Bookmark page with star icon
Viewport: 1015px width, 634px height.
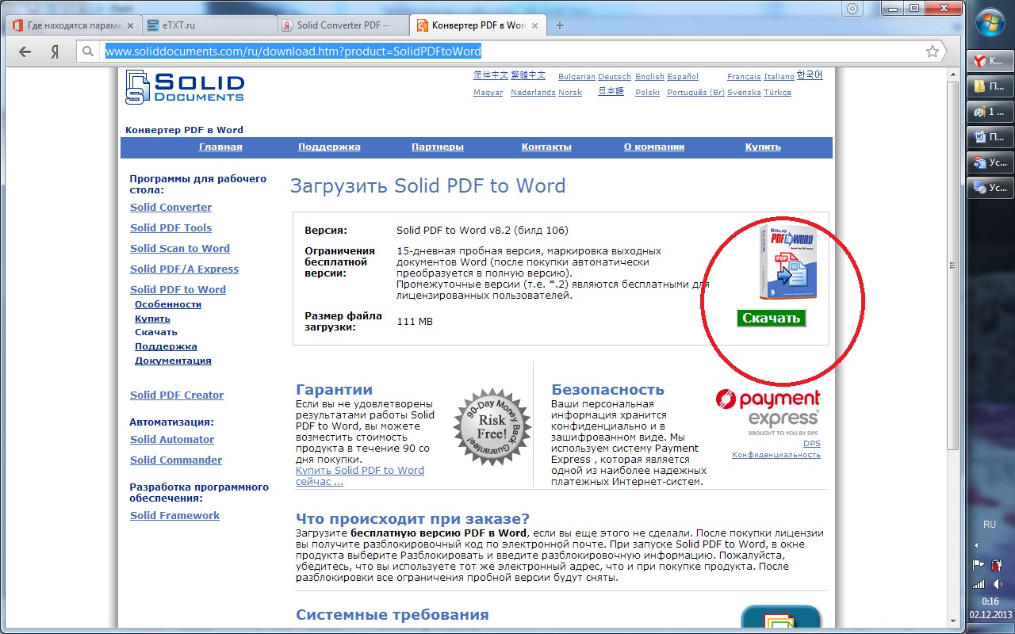click(933, 52)
